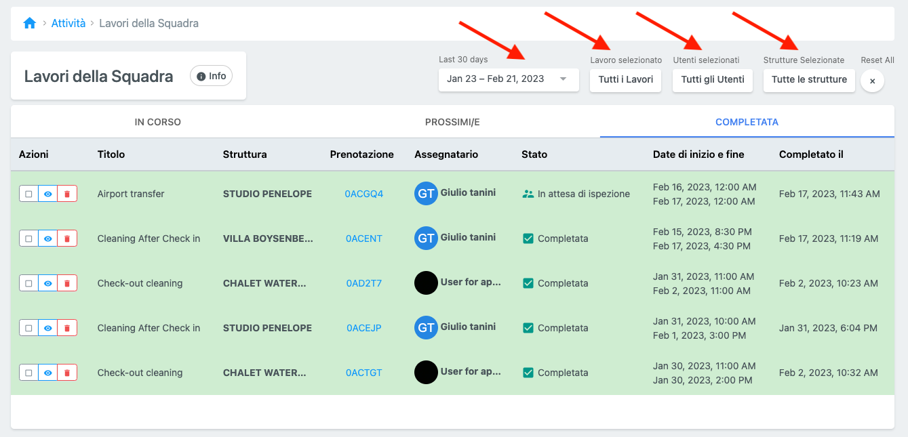Screen dimensions: 908x437
Task: Expand the Tutti gli Utenti filter
Action: pos(712,79)
